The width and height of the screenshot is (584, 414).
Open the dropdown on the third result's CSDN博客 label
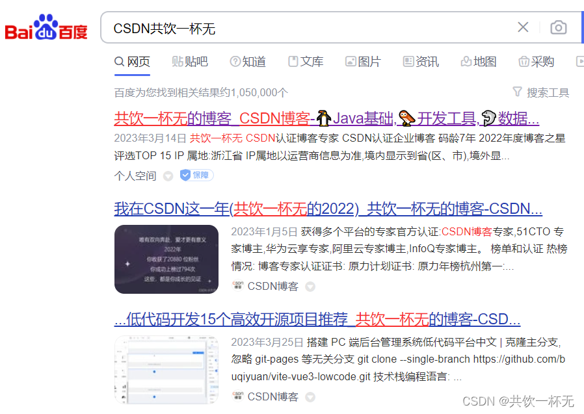(x=310, y=397)
